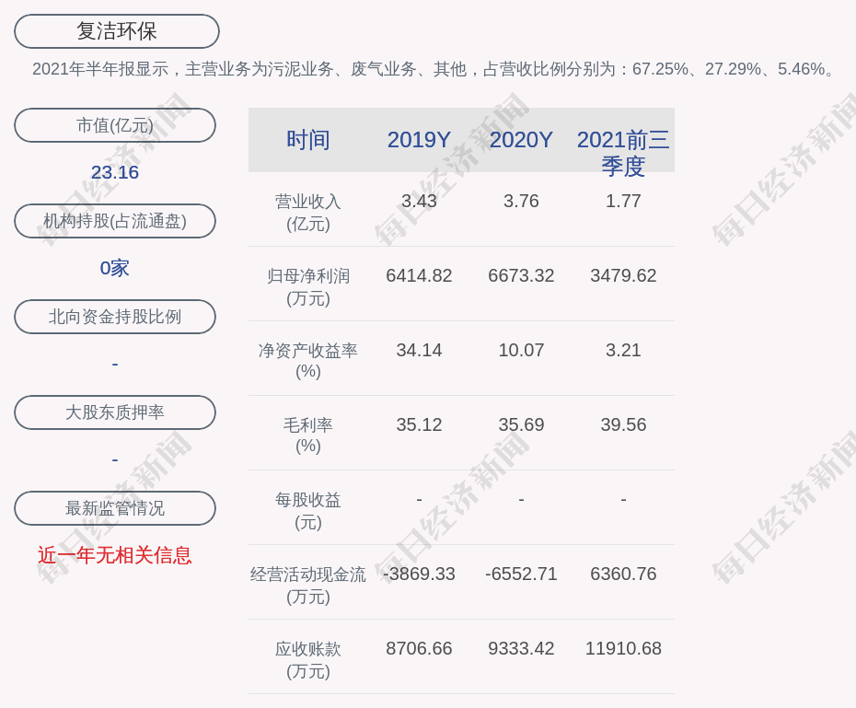The width and height of the screenshot is (856, 708).
Task: Click the 归母净利润(万元) row label
Action: [x=308, y=287]
